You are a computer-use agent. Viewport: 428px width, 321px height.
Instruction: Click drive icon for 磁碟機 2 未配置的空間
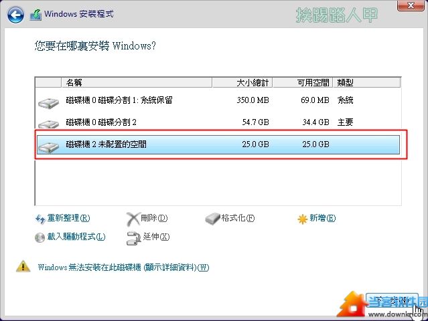point(49,147)
